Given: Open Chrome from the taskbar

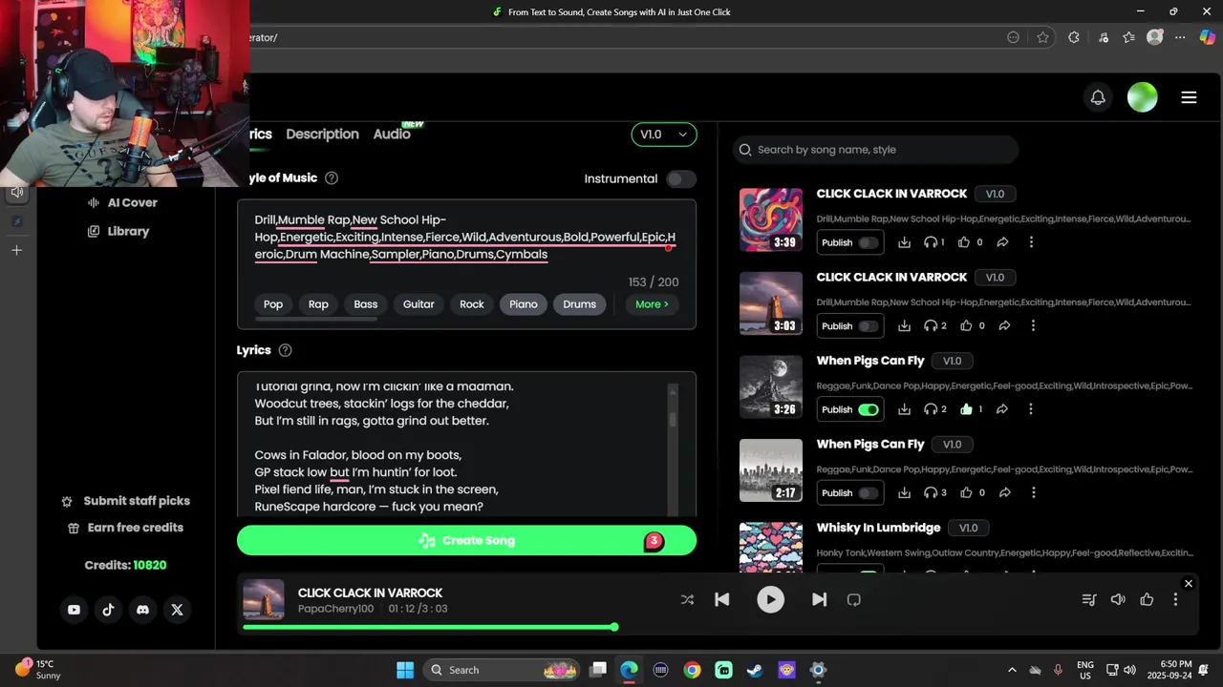Looking at the screenshot, I should pos(692,670).
